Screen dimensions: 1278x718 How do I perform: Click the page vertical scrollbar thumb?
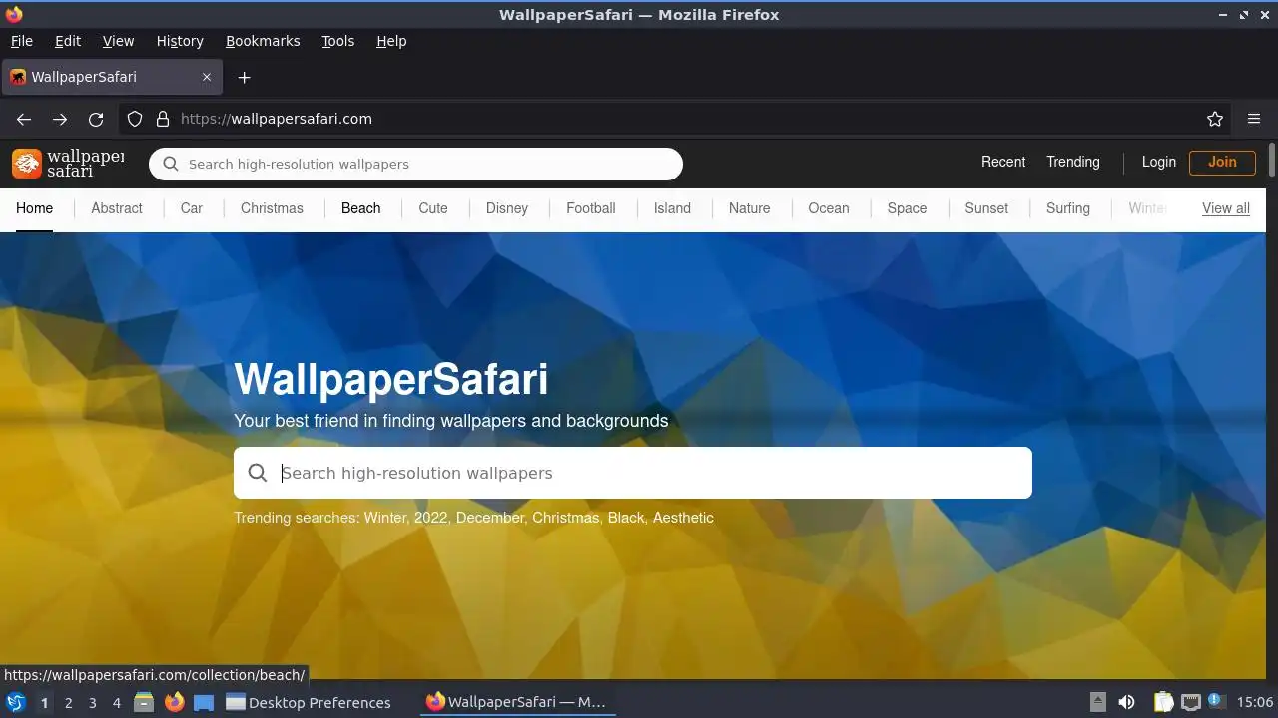[1272, 161]
